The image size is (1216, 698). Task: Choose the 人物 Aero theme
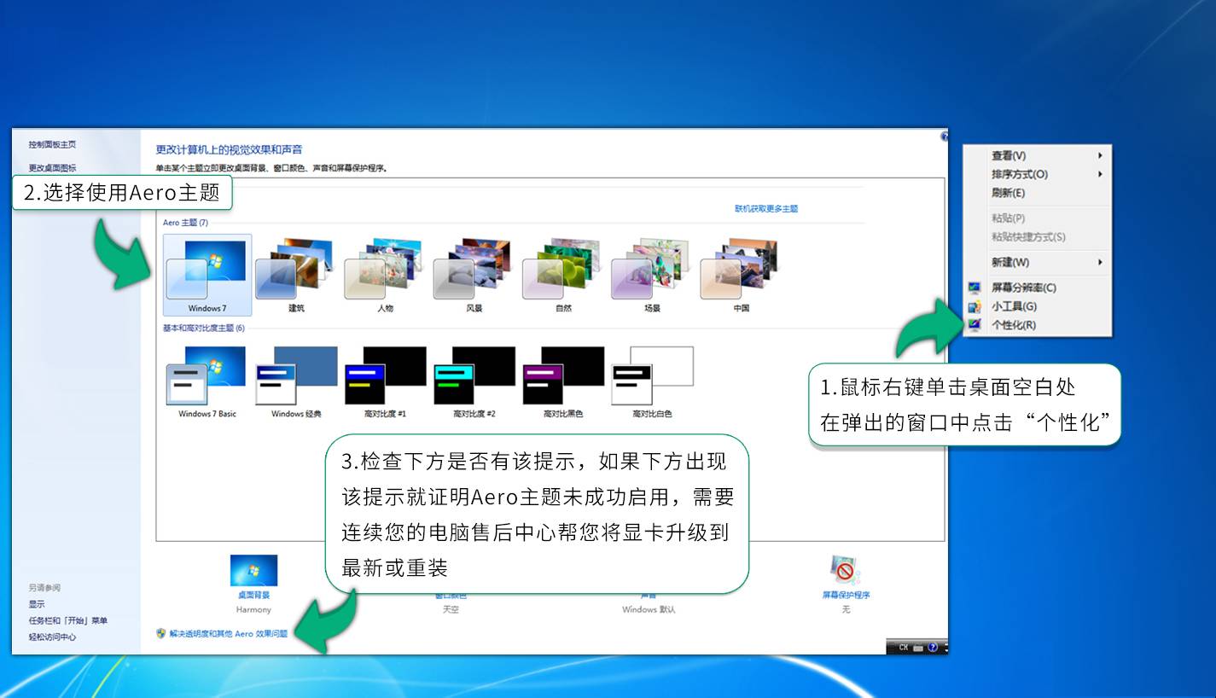click(x=385, y=275)
